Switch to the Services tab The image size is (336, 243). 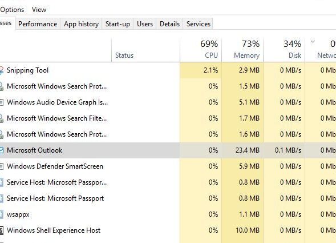click(199, 24)
